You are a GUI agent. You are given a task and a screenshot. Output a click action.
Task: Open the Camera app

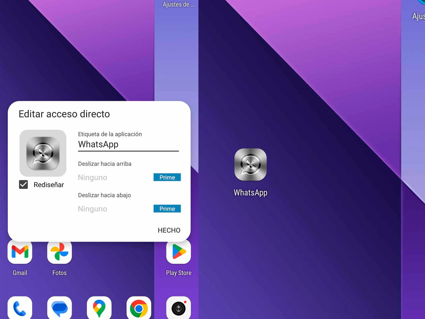tap(178, 307)
